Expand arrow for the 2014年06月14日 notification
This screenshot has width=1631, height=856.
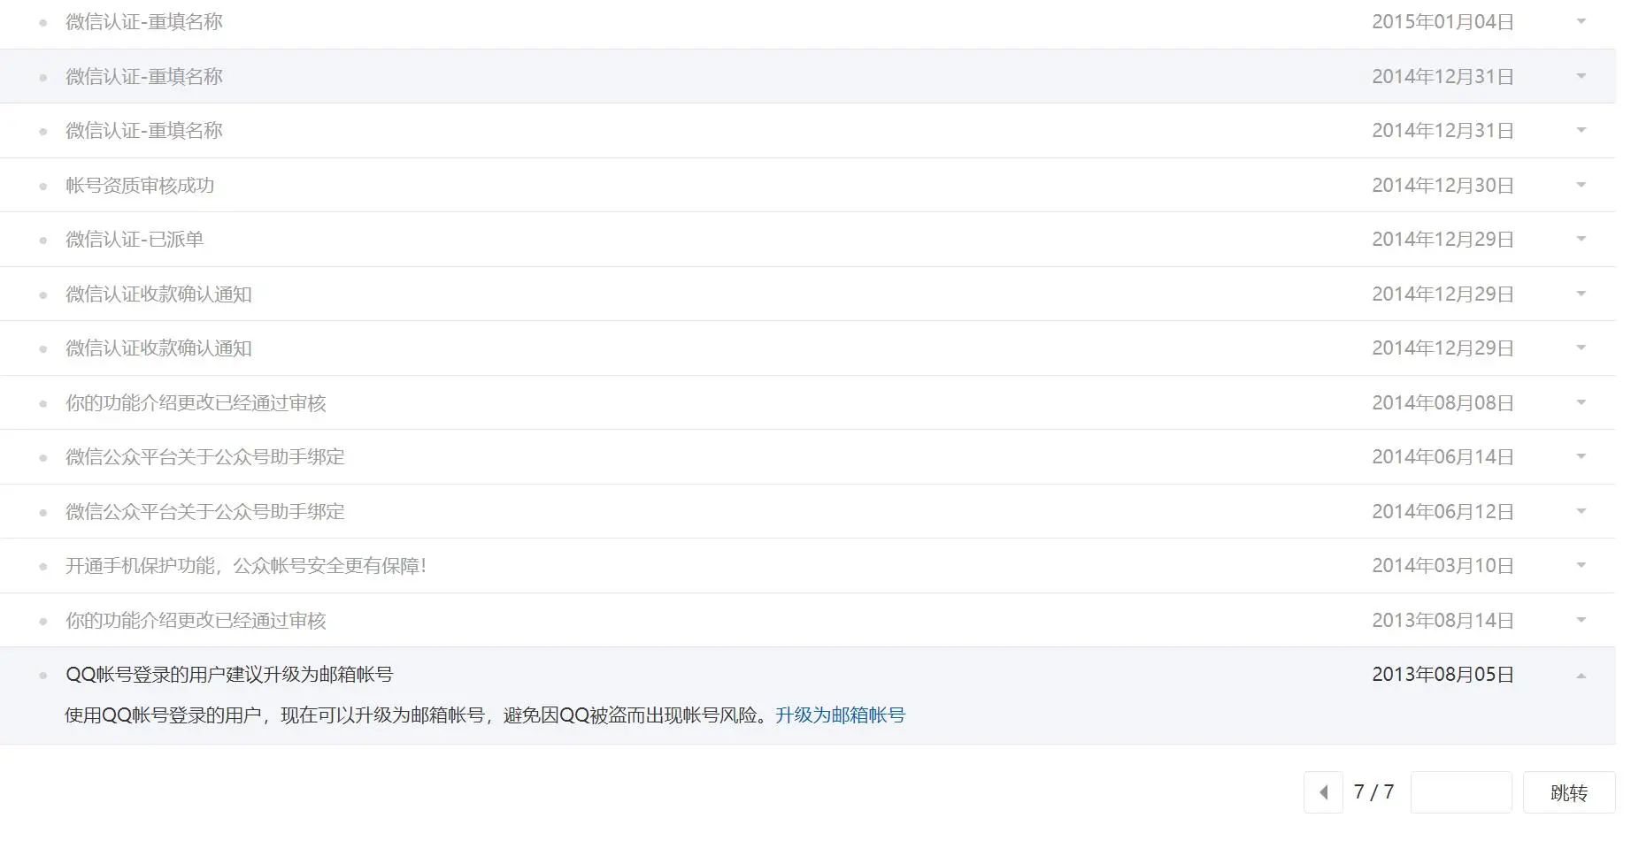point(1581,456)
